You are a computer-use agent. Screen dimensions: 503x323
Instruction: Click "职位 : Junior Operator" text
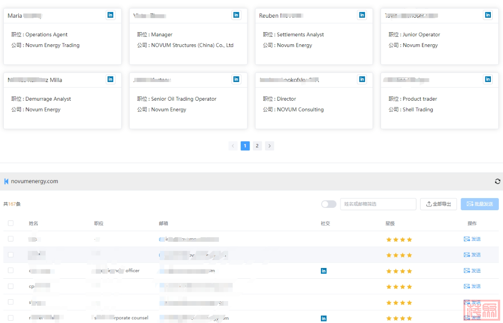pyautogui.click(x=415, y=34)
